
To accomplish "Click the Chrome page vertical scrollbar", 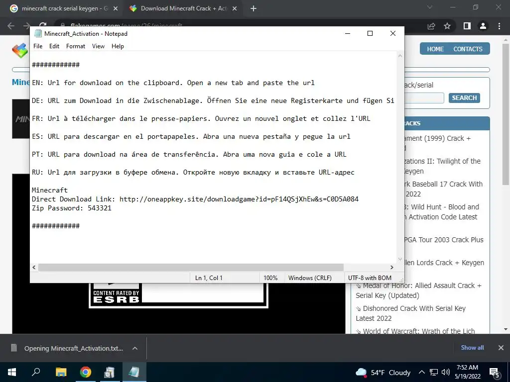I will (506, 114).
